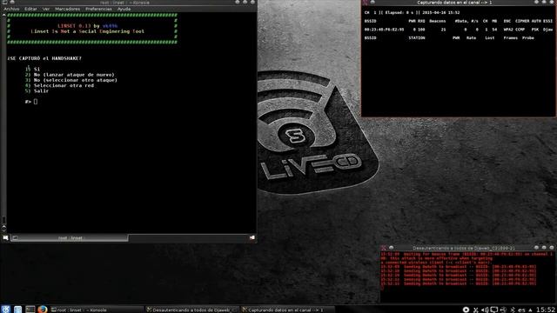Click 'Linset Is Not a Social Enginering Tool' text
557x313 pixels.
click(87, 31)
